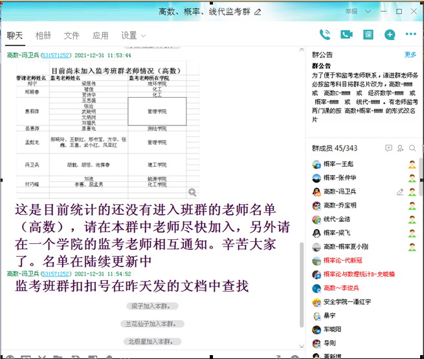This screenshot has height=359, width=424.
Task: Open the 应用 tab
Action: click(100, 36)
